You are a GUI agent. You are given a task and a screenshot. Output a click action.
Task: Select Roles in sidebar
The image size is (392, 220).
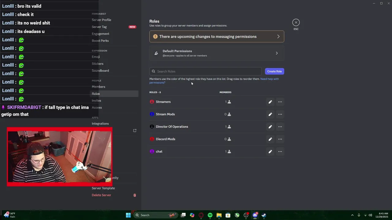[115, 94]
